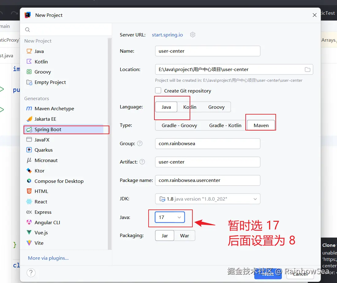337x283 pixels.
Task: Choose the Ktor generator icon
Action: [29, 171]
